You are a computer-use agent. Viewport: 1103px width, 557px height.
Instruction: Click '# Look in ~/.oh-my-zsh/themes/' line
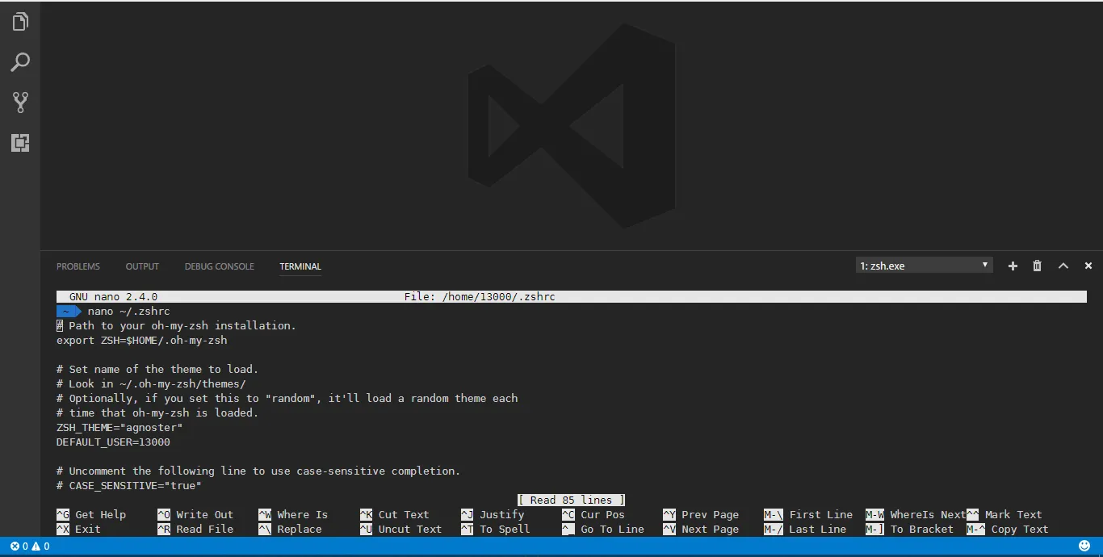pyautogui.click(x=151, y=384)
